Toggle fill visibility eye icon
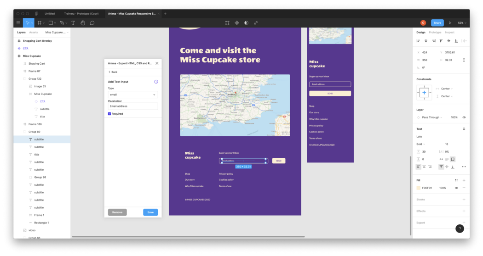The width and height of the screenshot is (483, 256). pyautogui.click(x=456, y=188)
